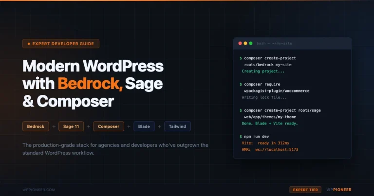Click the 'standard WordPress workflow.' subtitle line
Image resolution: width=374 pixels, height=196 pixels.
pyautogui.click(x=58, y=153)
